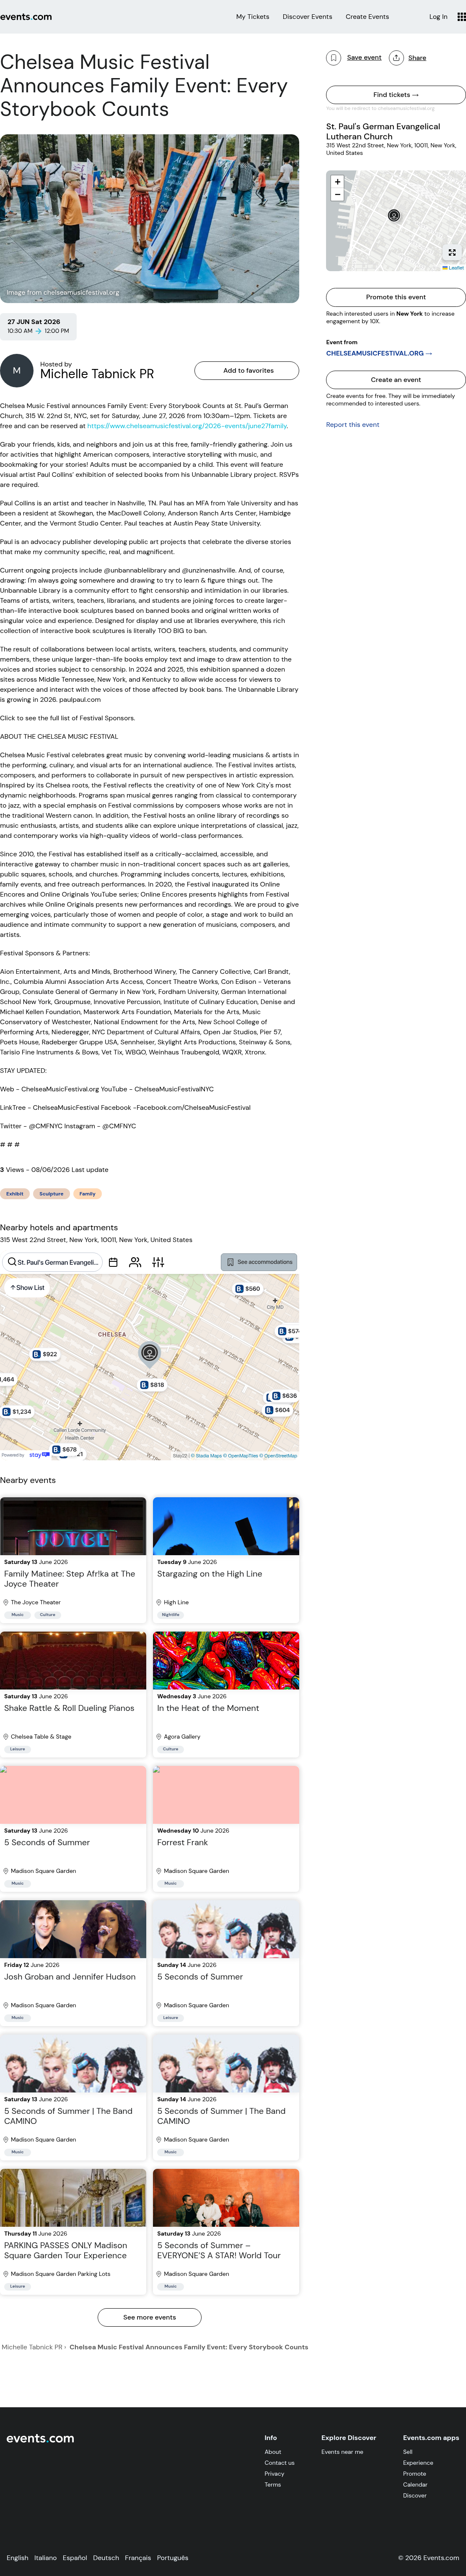
Task: Open the Contact us footer link
Action: (x=280, y=2463)
